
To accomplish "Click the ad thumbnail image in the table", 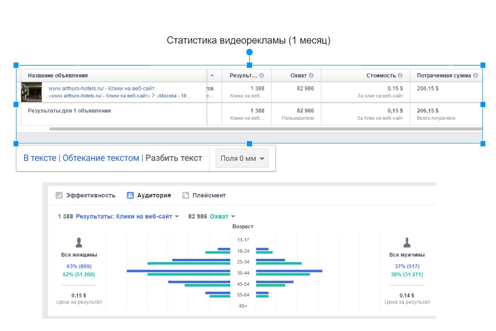I will pyautogui.click(x=32, y=92).
